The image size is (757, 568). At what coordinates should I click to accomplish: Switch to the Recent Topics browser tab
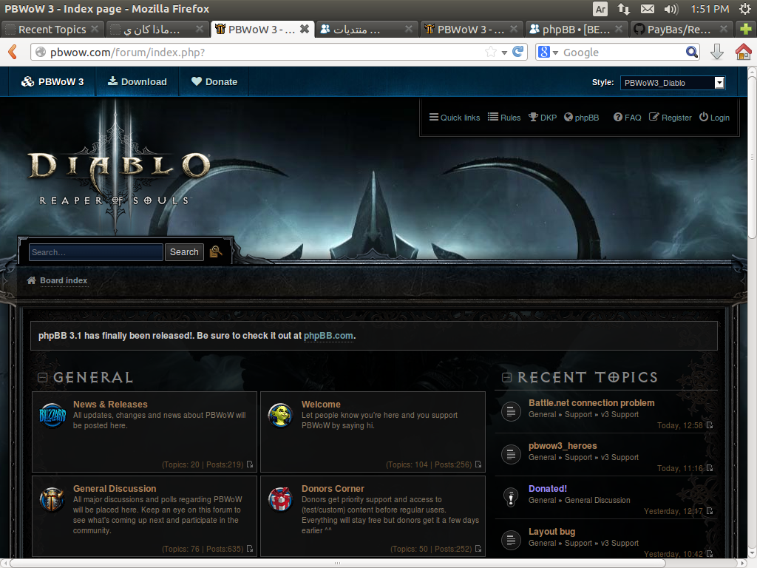point(52,30)
